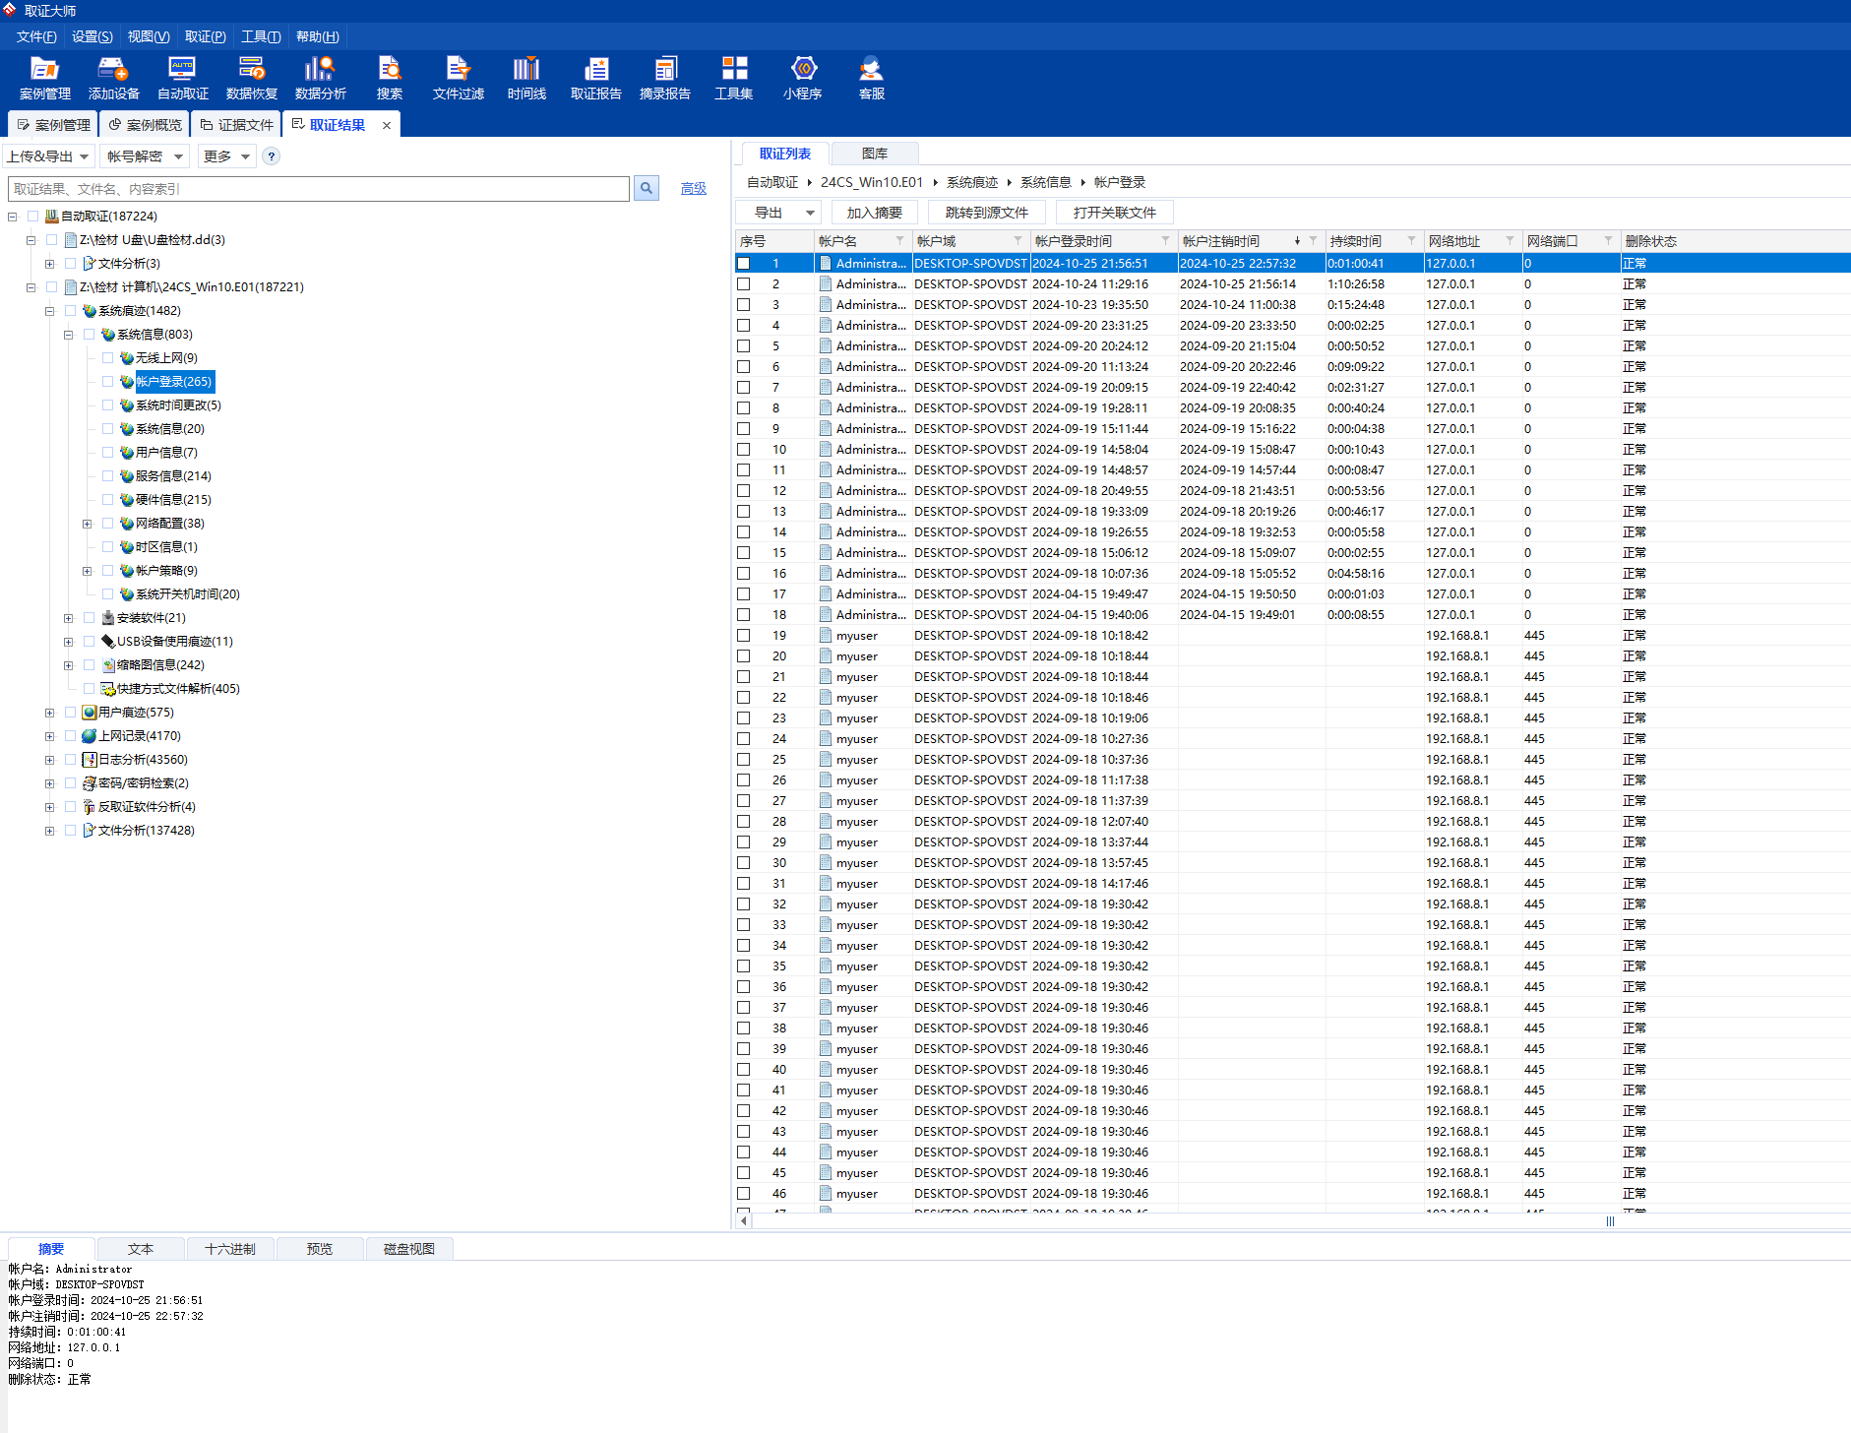Check the box for table row 2
Viewport: 1851px width, 1433px height.
[x=744, y=284]
